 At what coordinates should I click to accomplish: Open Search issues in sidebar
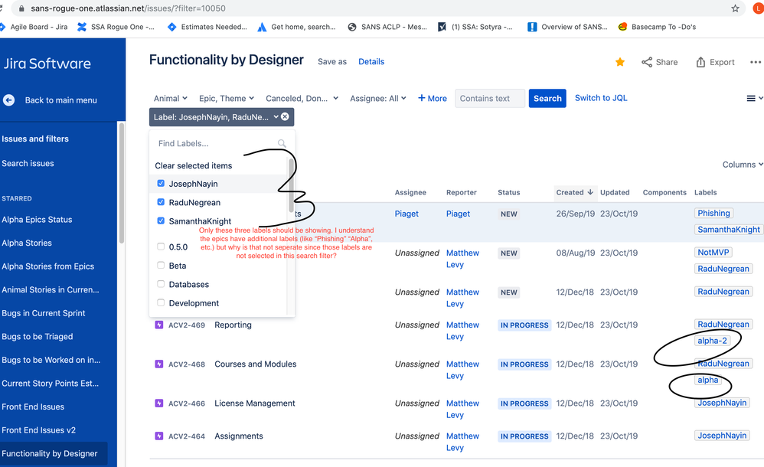coord(28,163)
